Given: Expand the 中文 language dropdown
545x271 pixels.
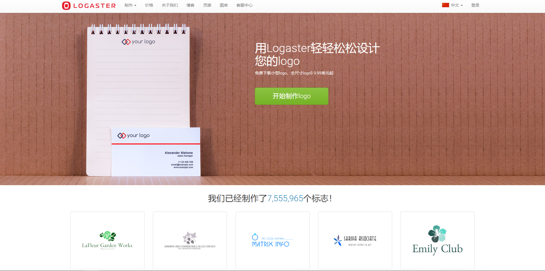Looking at the screenshot, I should click(457, 5).
